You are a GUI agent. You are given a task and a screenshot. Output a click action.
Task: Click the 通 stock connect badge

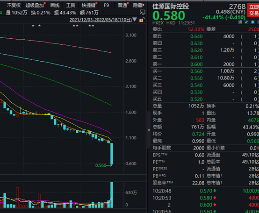240,22
